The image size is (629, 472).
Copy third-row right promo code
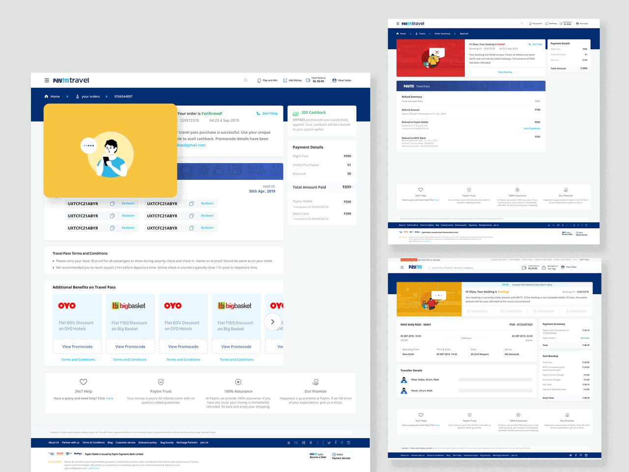click(192, 228)
